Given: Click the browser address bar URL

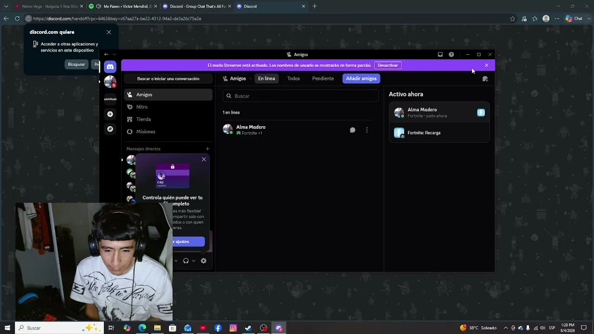Looking at the screenshot, I should tap(117, 19).
